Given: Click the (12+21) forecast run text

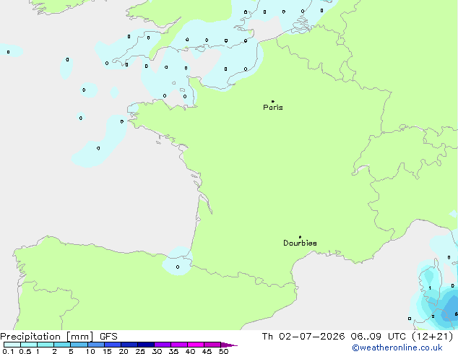Looking at the screenshot, I should click(x=432, y=337).
